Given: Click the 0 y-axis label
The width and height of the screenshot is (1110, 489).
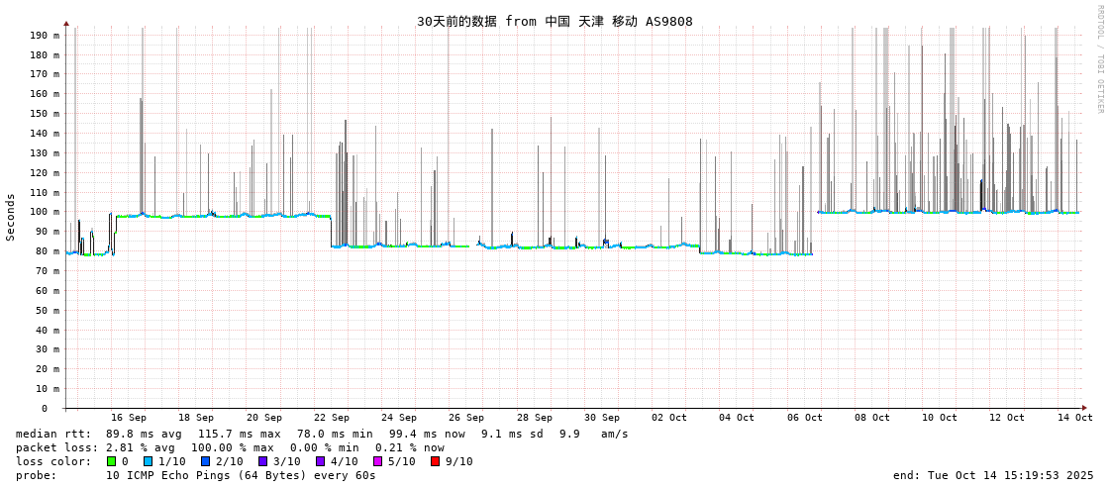Looking at the screenshot, I should [44, 409].
